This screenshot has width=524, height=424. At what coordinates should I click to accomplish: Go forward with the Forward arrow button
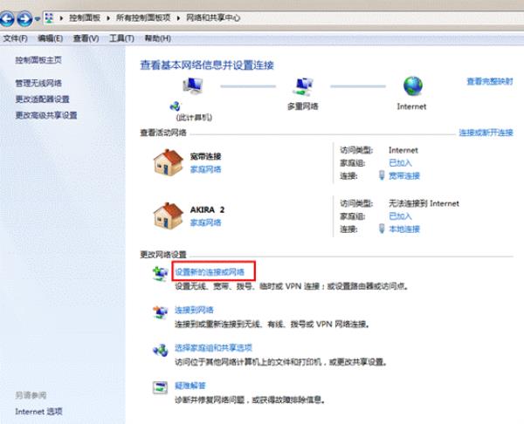(25, 18)
